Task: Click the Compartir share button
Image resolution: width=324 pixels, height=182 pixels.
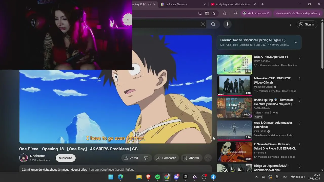Action: coord(166,158)
